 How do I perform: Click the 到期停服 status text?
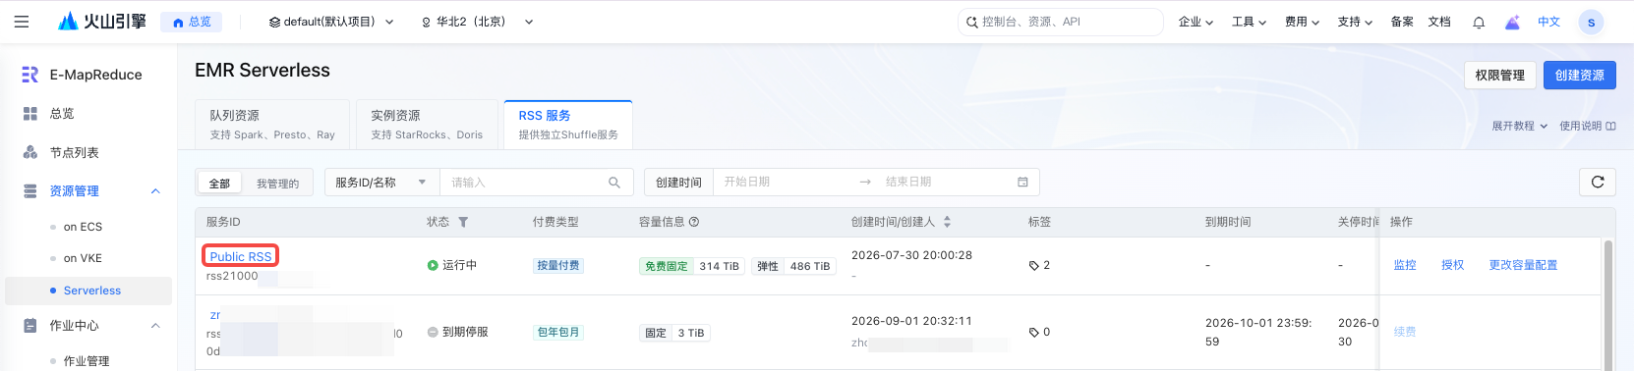(x=465, y=332)
